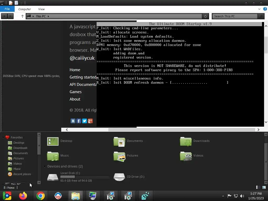Viewport: 268px width, 201px height.
Task: Launch Firefox from the taskbar
Action: [x=23, y=196]
